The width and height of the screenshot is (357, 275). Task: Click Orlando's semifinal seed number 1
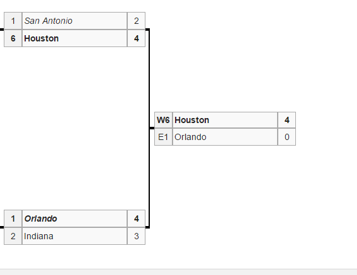(13, 218)
